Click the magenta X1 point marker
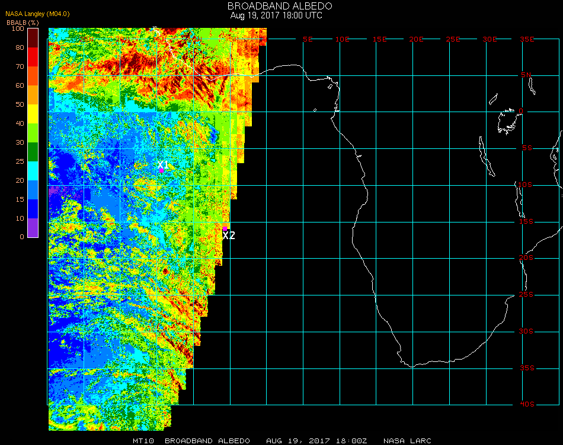Viewport: 563px width, 445px height. coord(161,171)
